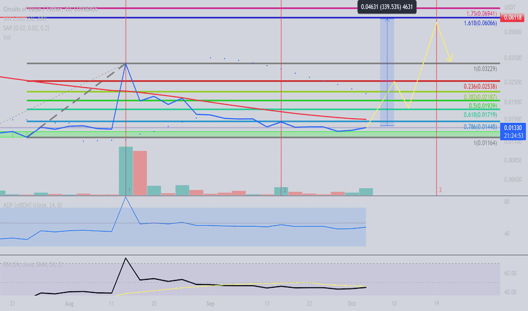Viewport: 528px width, 311px height.
Task: Click the red 0.06118 price tag
Action: [513, 18]
